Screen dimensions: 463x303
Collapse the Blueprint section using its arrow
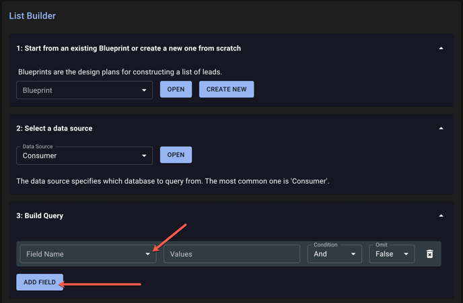(x=441, y=48)
